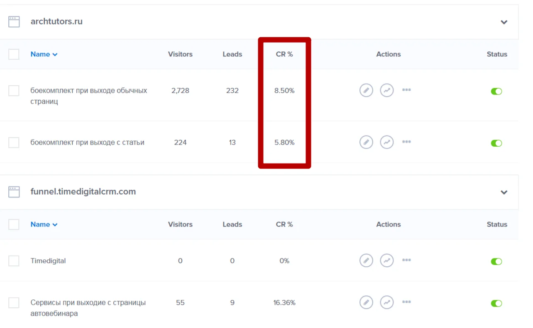Collapse the funnel.timedigitalcrm.com section
Image resolution: width=533 pixels, height=328 pixels.
click(504, 192)
